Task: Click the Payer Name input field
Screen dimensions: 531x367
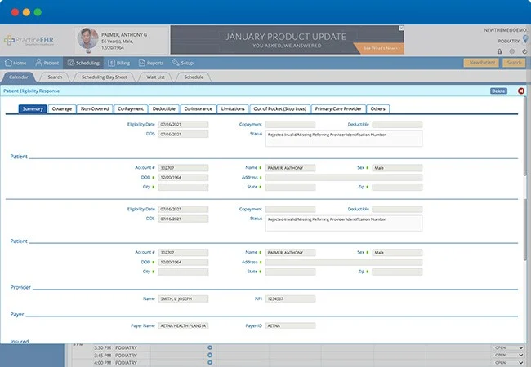Action: (x=183, y=325)
